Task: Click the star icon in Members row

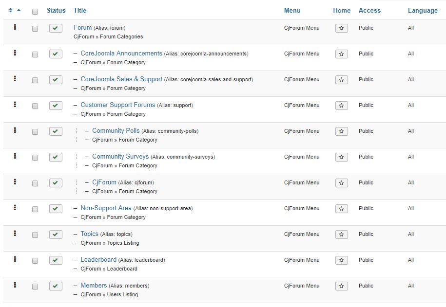Action: tap(342, 286)
